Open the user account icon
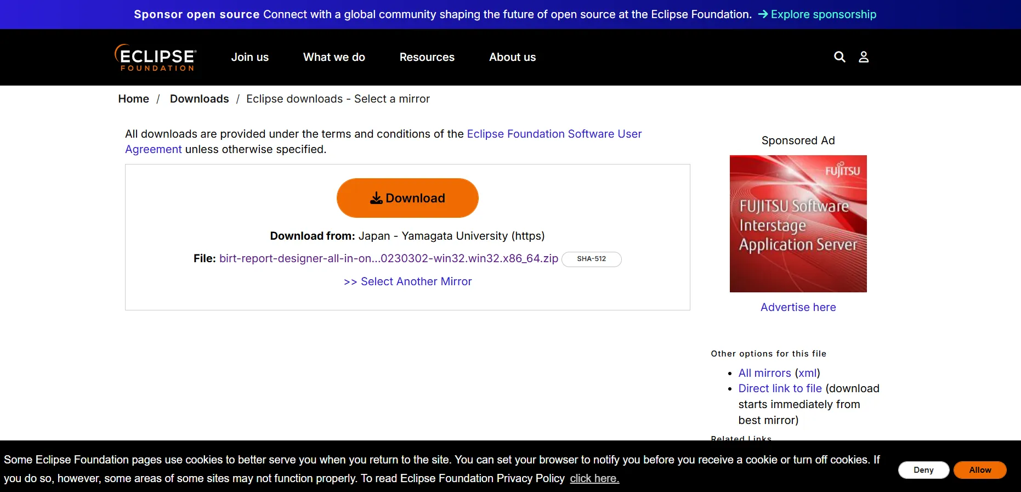1021x492 pixels. 864,57
